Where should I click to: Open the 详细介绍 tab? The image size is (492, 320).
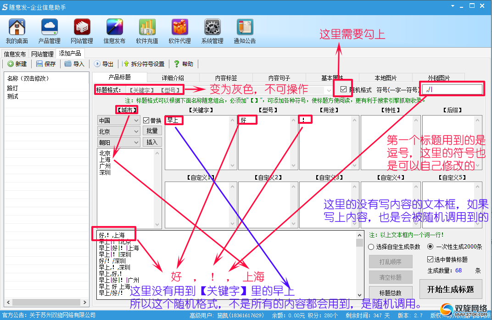pos(173,78)
